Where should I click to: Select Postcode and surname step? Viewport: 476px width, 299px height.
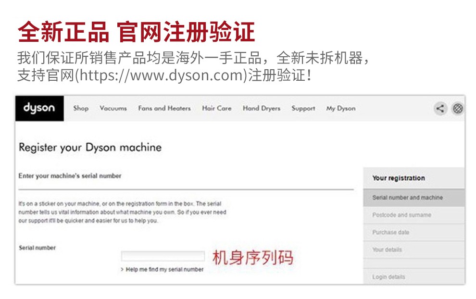point(414,215)
